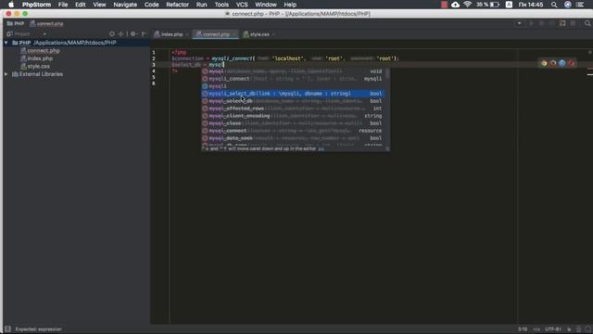Click the locate/scroll from source icon in Project panel
Screen dimensions: 593x334
(112, 34)
